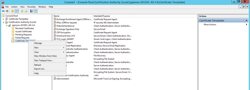
Task: Click the Console Root folder icon
Action: 3,16
